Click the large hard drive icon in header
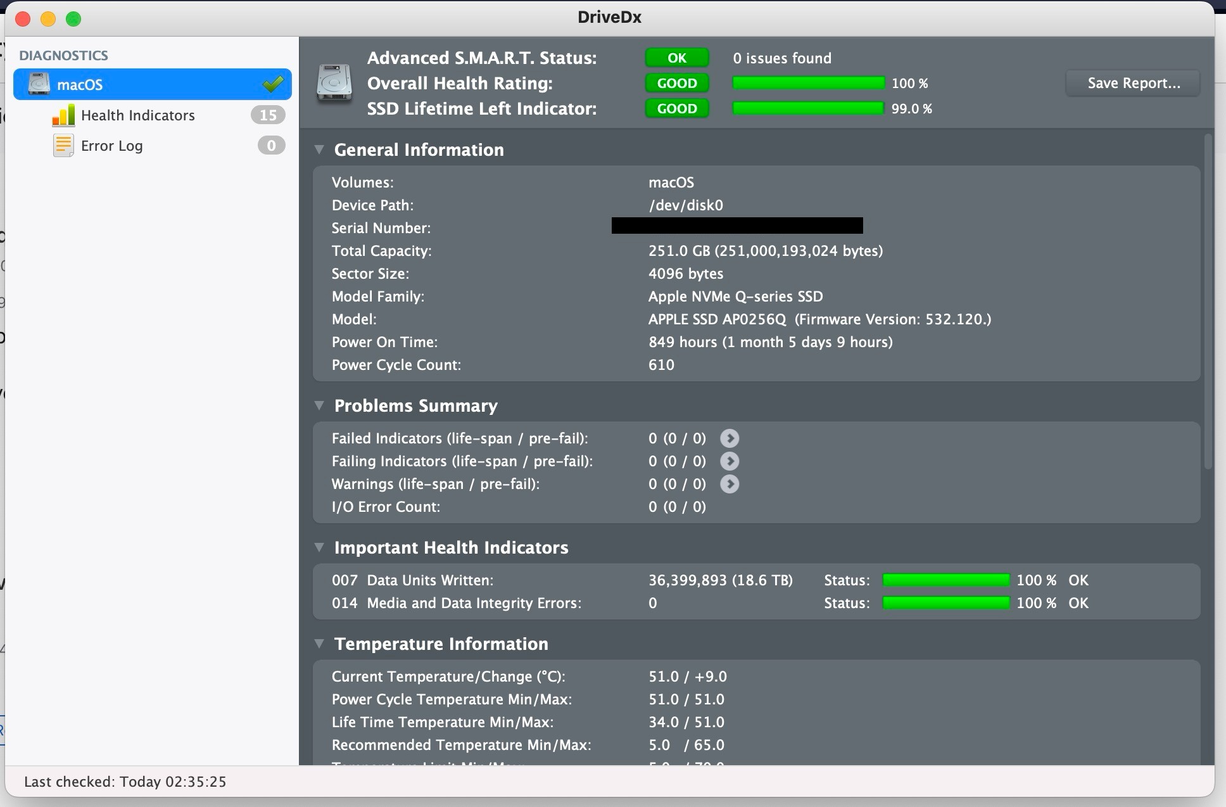 pyautogui.click(x=334, y=84)
